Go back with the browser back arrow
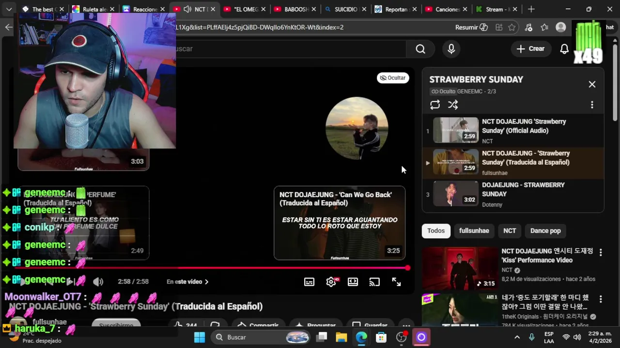 [x=9, y=28]
